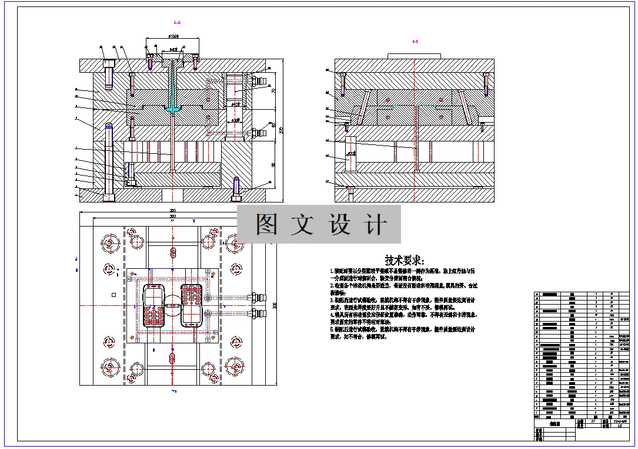Click the left phone-shell cavity in plan view

click(x=153, y=306)
